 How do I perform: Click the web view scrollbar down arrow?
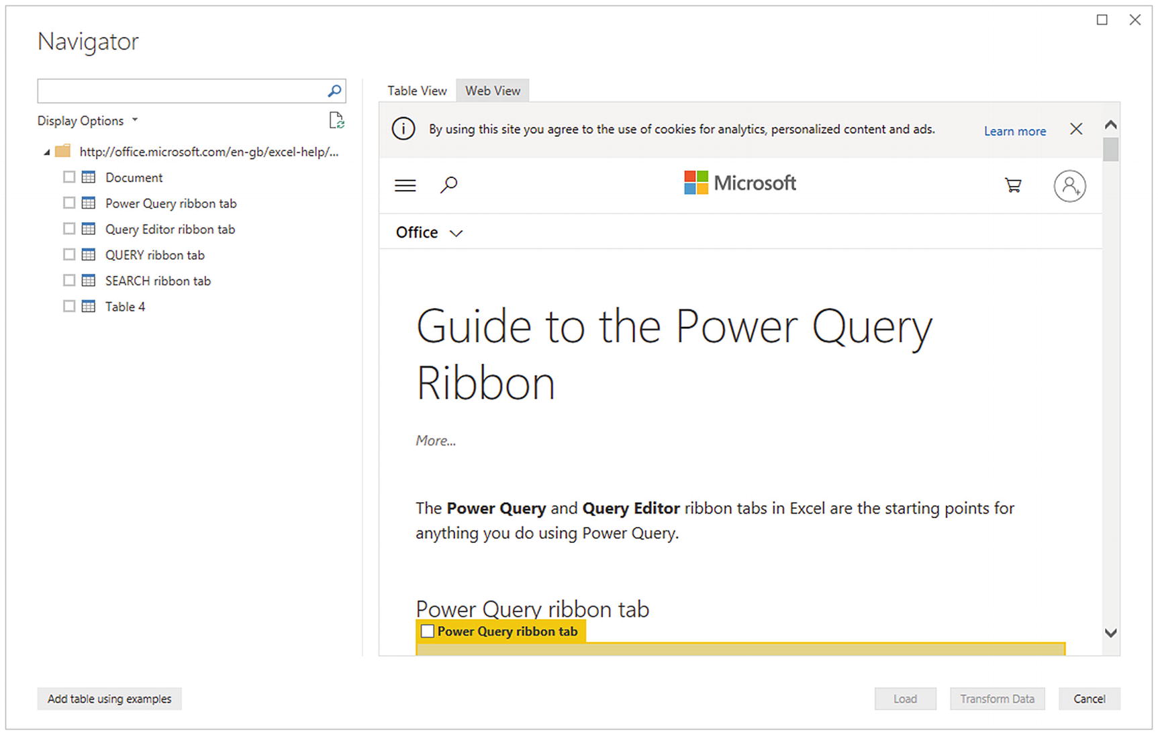click(x=1111, y=632)
